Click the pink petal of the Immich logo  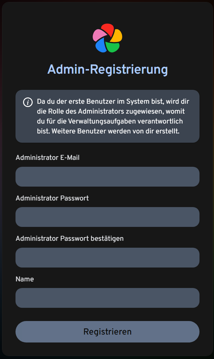click(99, 35)
